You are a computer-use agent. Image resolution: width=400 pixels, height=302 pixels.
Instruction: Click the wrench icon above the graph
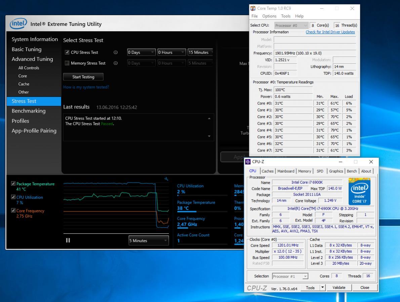pos(166,179)
